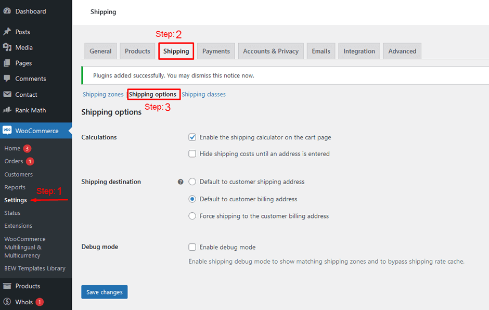Select default to customer shipping address

coord(192,182)
